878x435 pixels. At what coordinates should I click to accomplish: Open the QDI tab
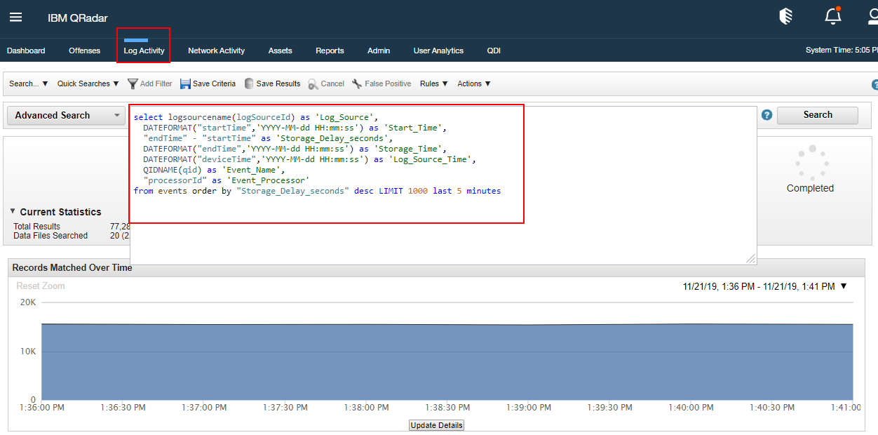[494, 51]
